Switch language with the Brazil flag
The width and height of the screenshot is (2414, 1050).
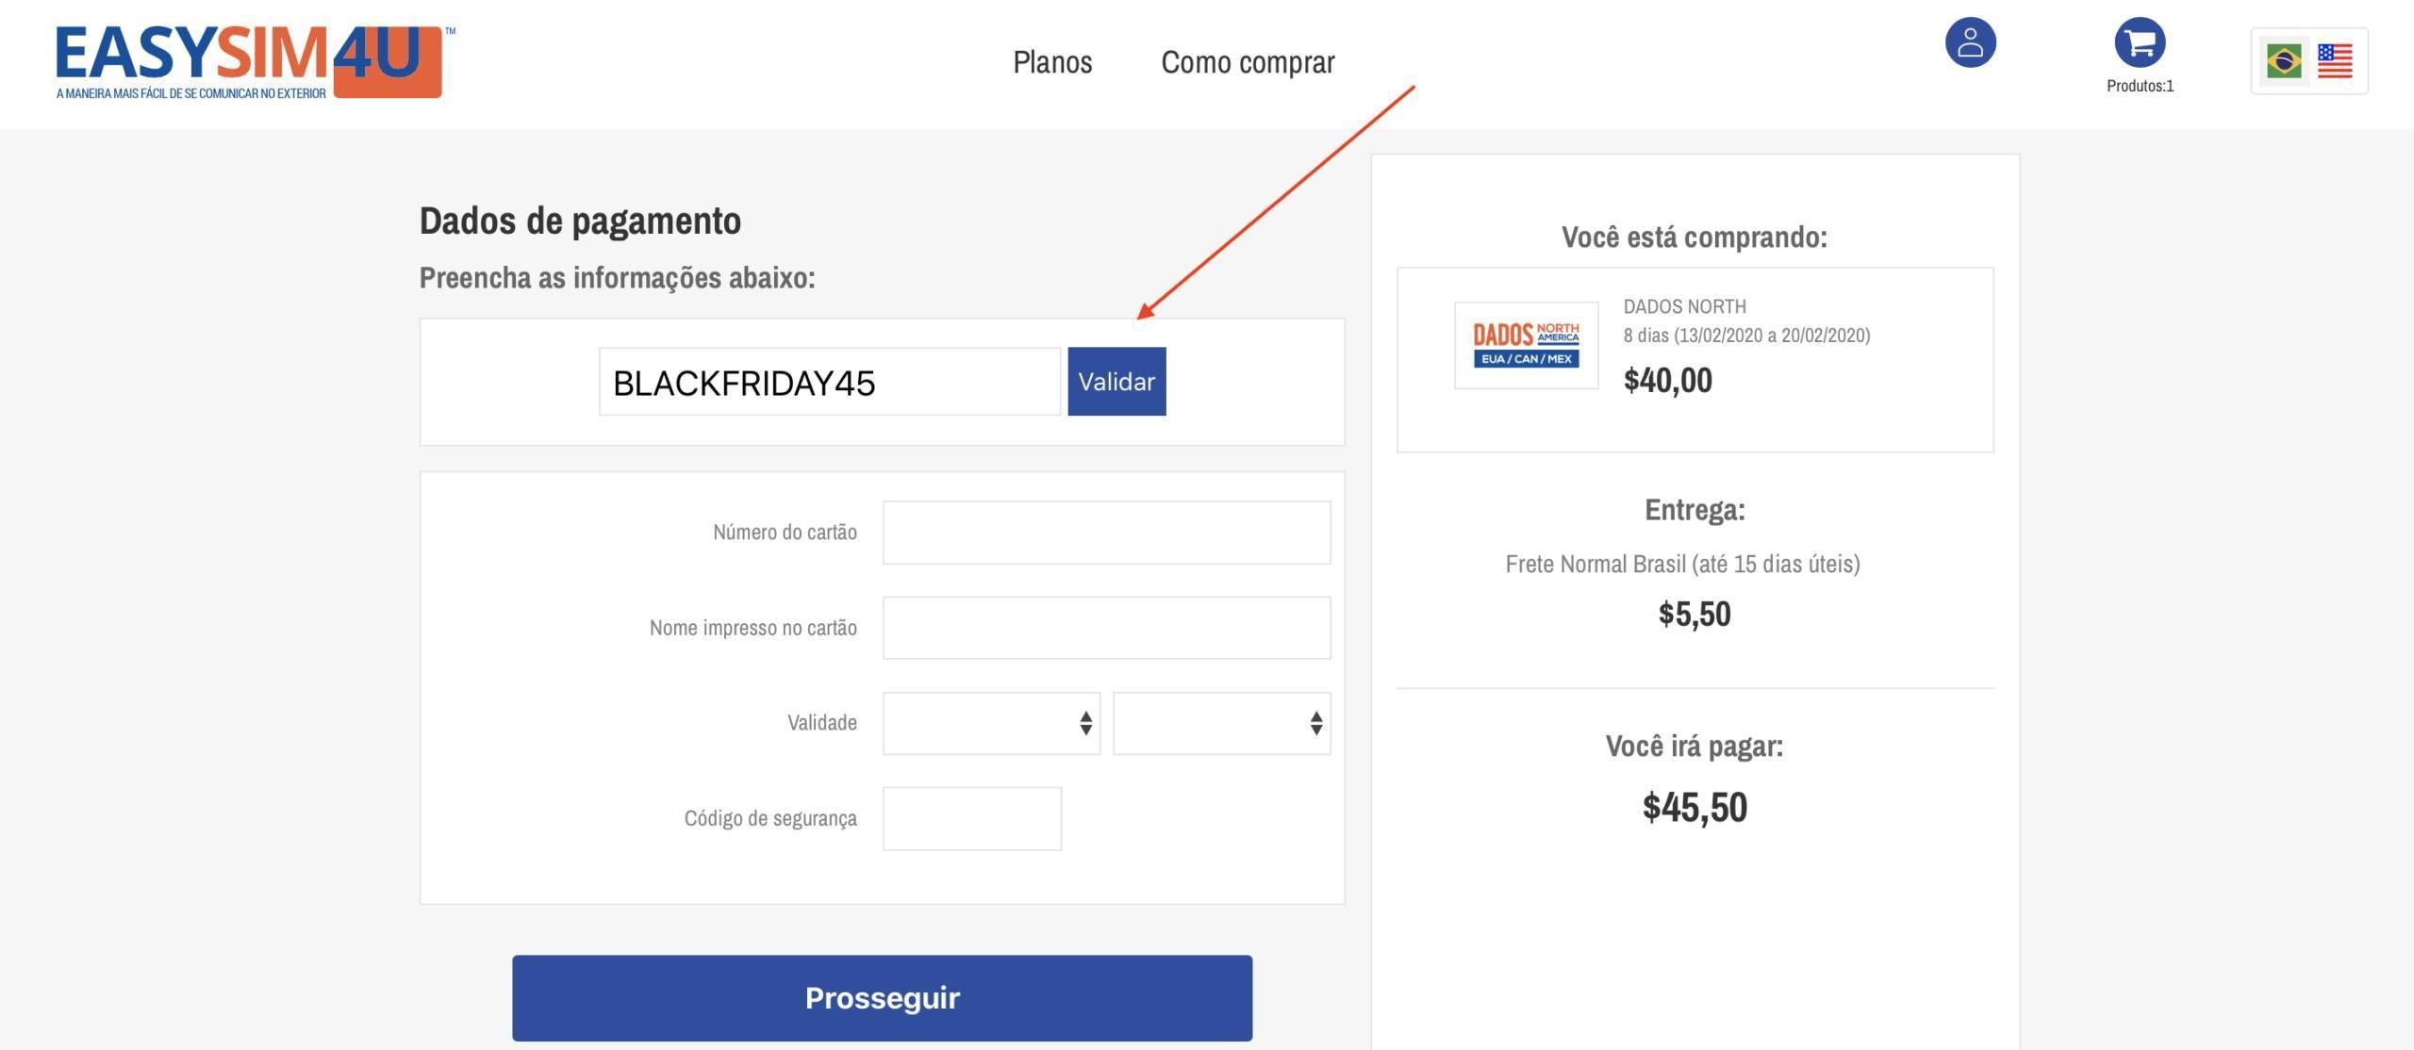click(x=2284, y=61)
